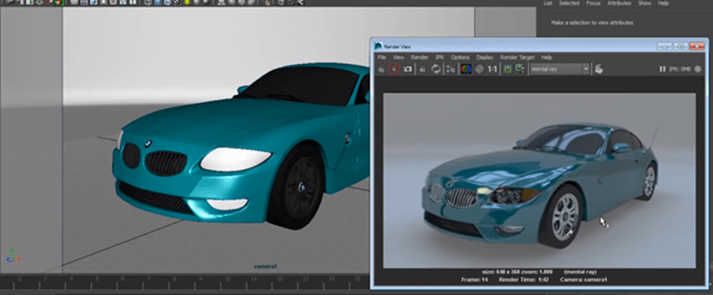Open Render Settings icon in Render View toolbar
Viewport: 713px width, 295px height.
[451, 69]
